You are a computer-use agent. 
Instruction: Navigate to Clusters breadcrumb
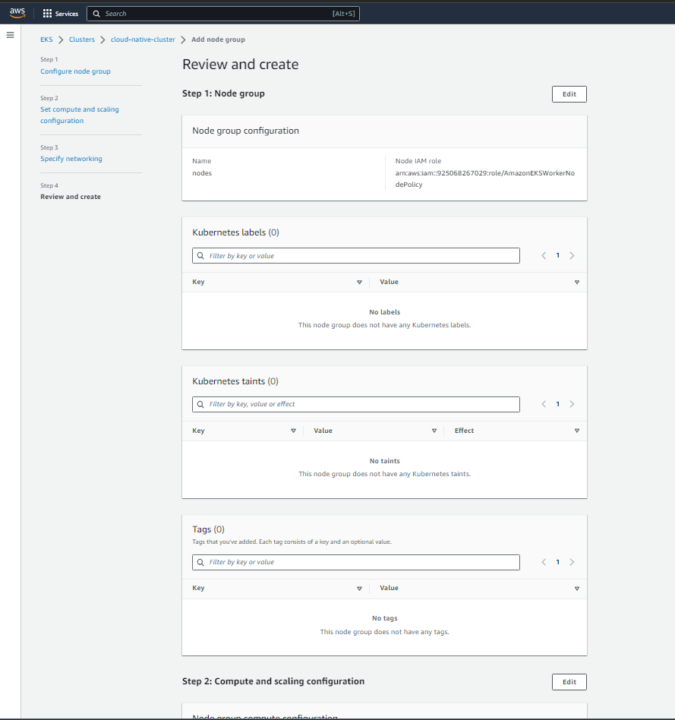81,39
